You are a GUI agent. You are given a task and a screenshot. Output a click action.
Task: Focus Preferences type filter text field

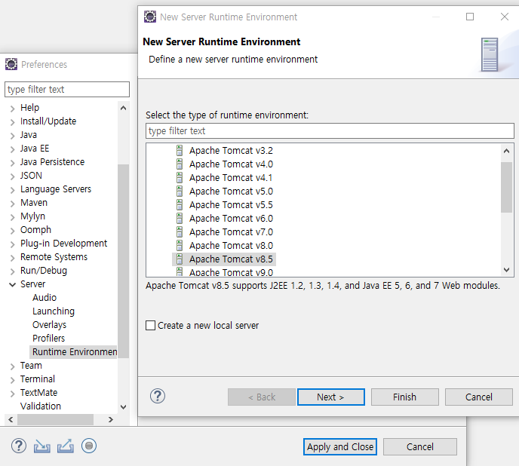(67, 90)
